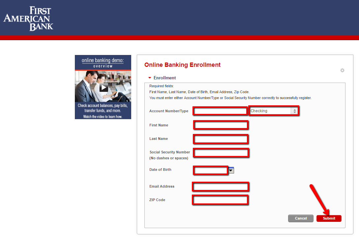Submit the enrollment form
This screenshot has height=237, width=359.
tap(329, 218)
